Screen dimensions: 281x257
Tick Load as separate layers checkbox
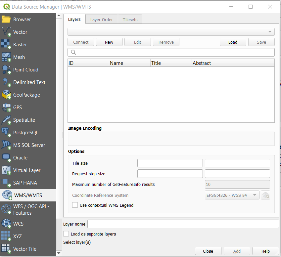tap(66, 234)
